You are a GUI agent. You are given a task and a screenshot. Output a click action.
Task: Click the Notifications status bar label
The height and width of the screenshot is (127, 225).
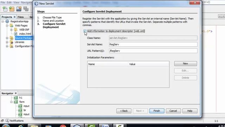17,121
